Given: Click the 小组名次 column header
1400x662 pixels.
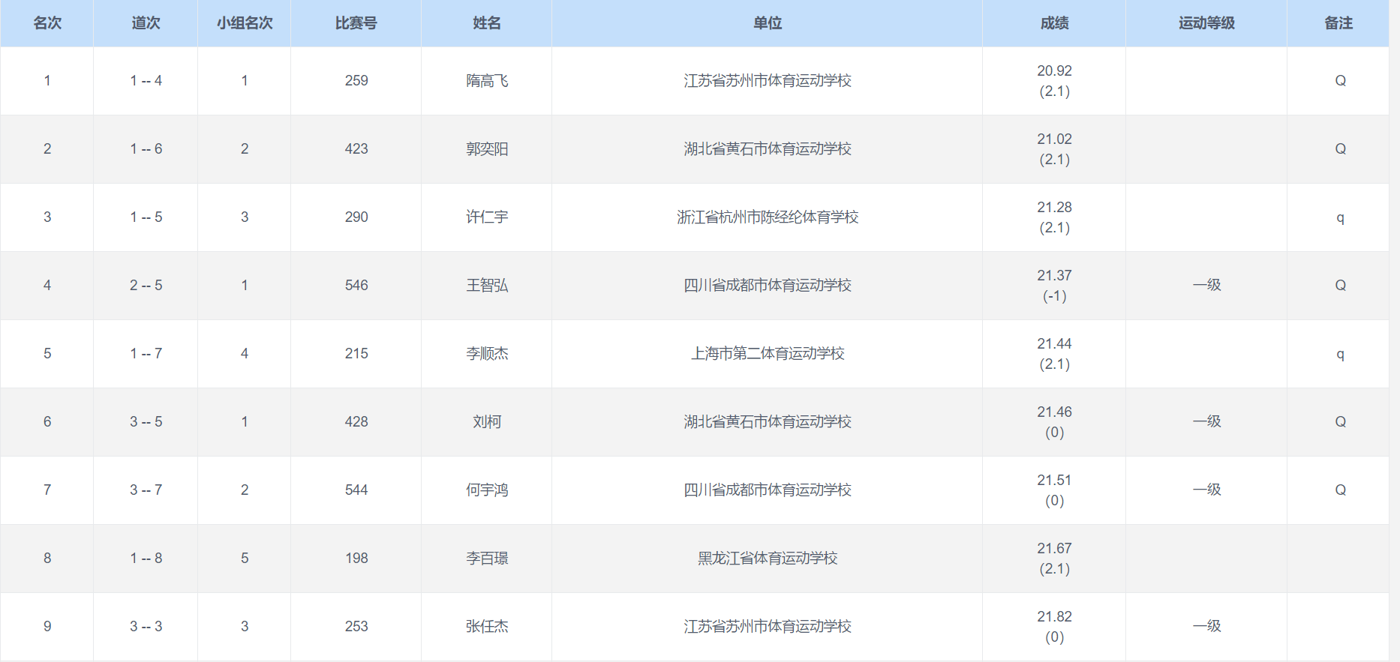Looking at the screenshot, I should (x=245, y=23).
